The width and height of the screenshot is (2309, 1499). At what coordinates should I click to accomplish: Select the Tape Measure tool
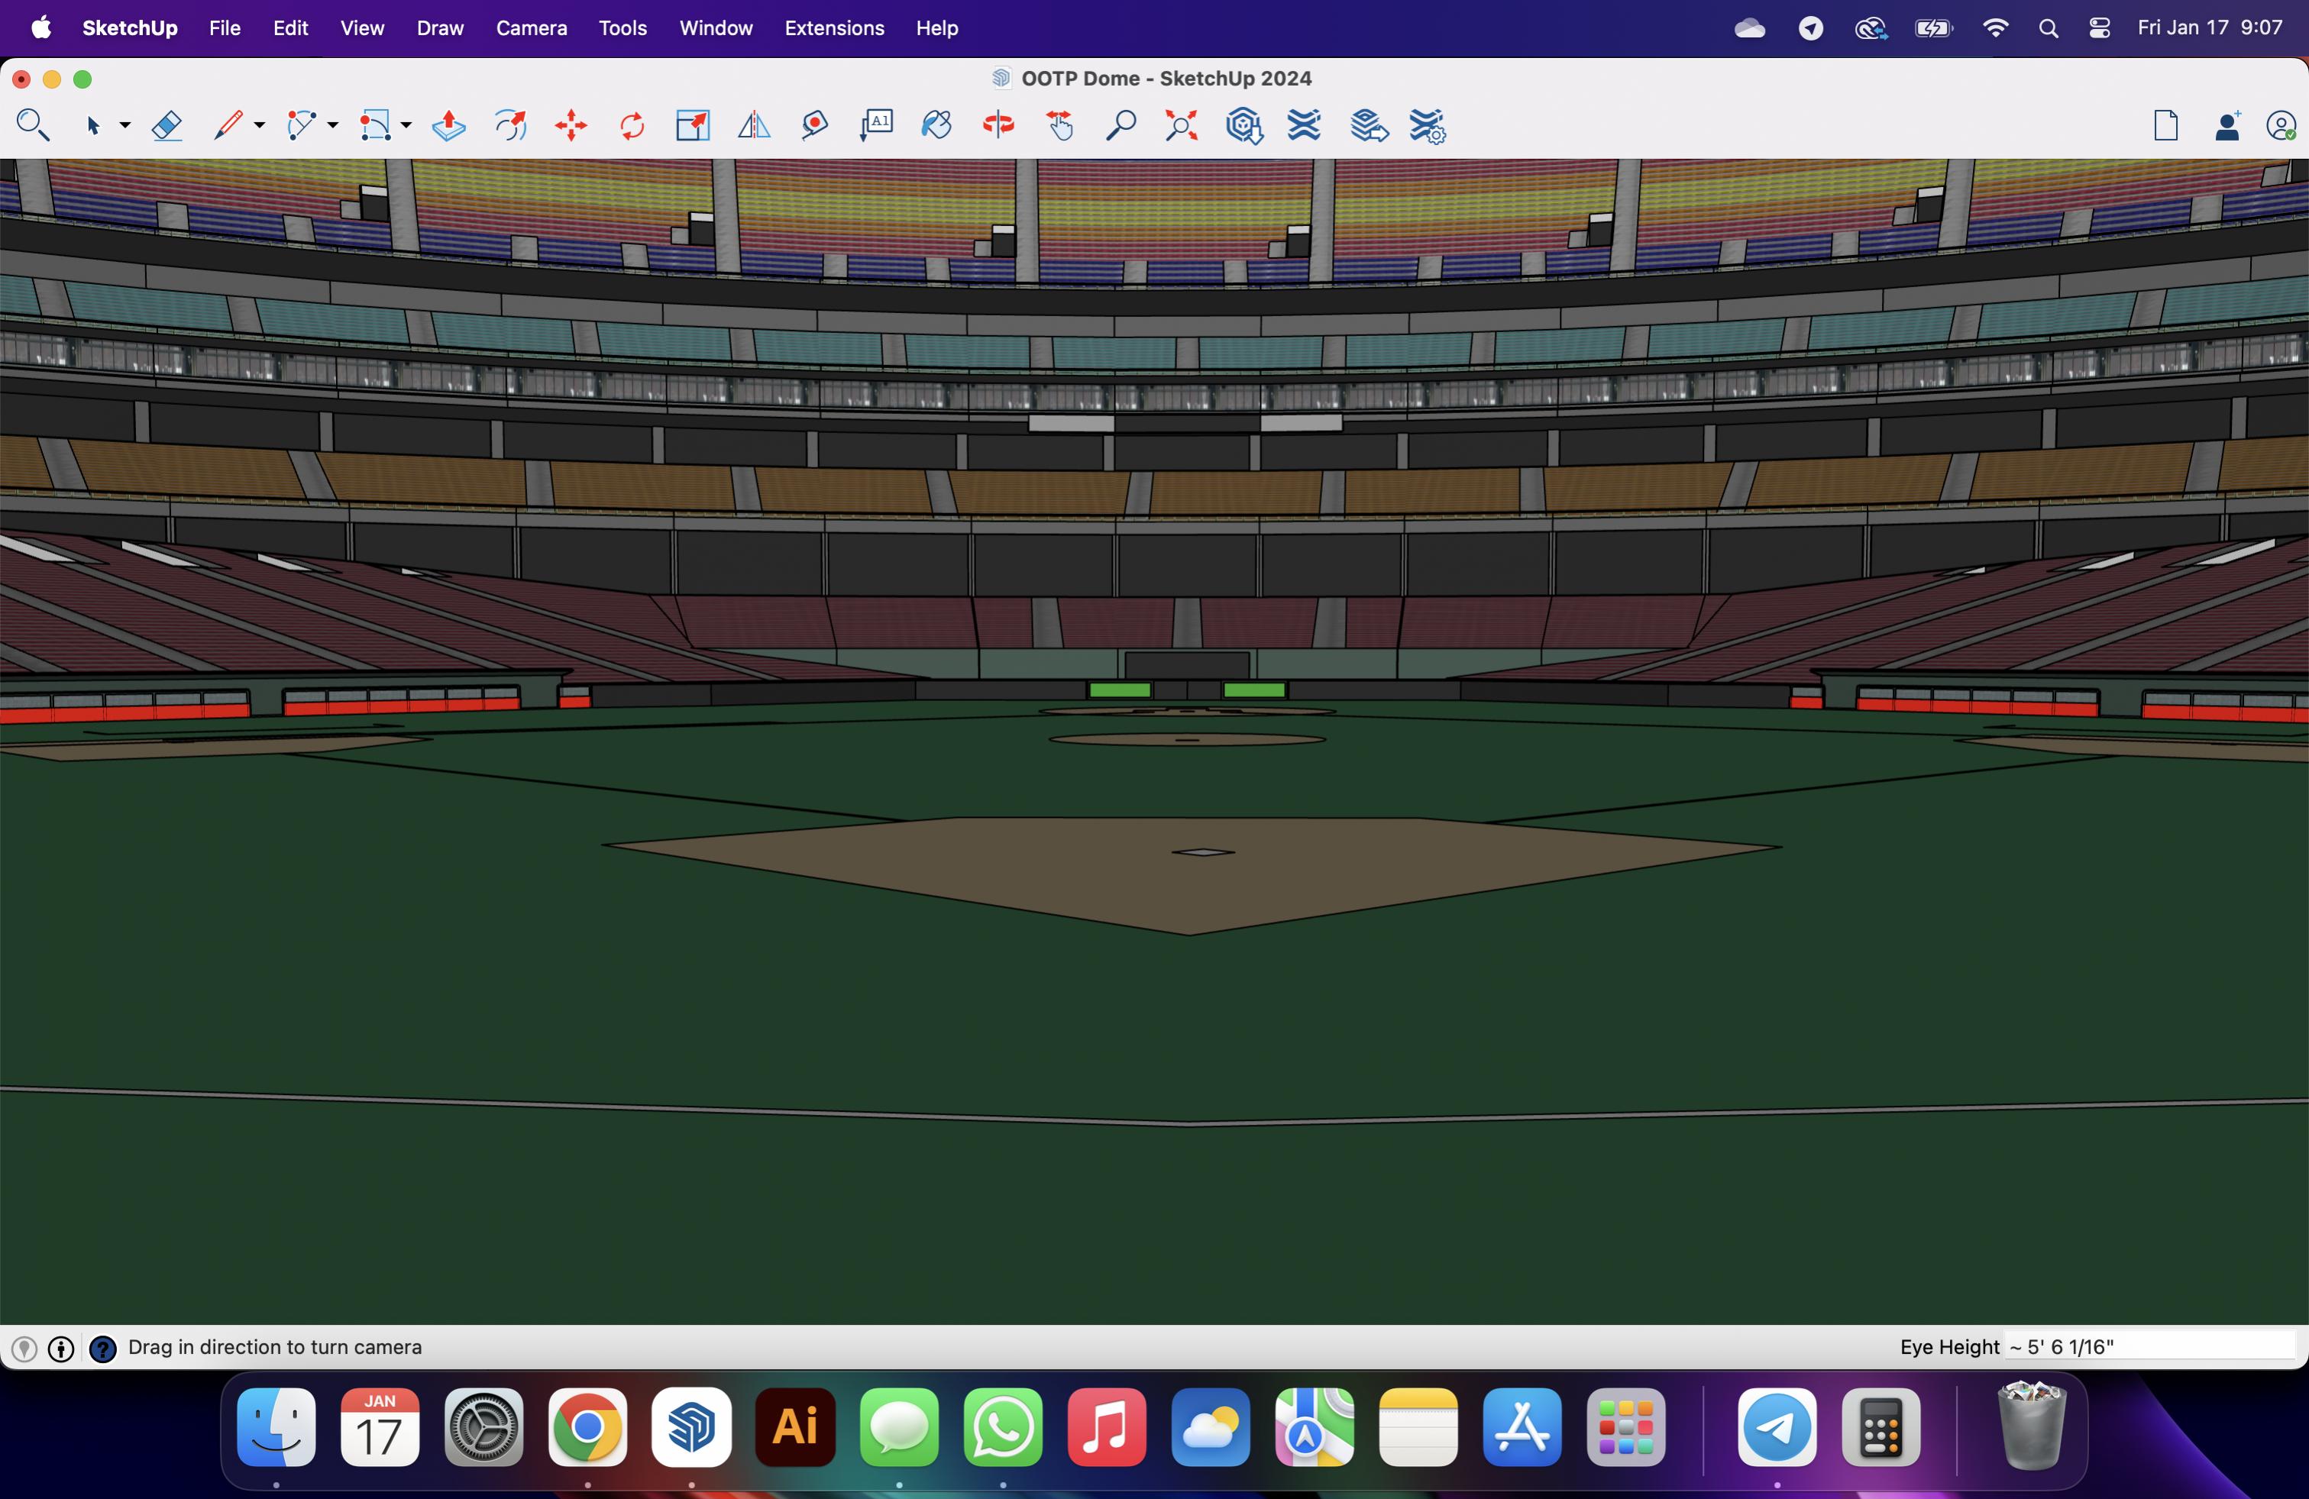(x=815, y=126)
